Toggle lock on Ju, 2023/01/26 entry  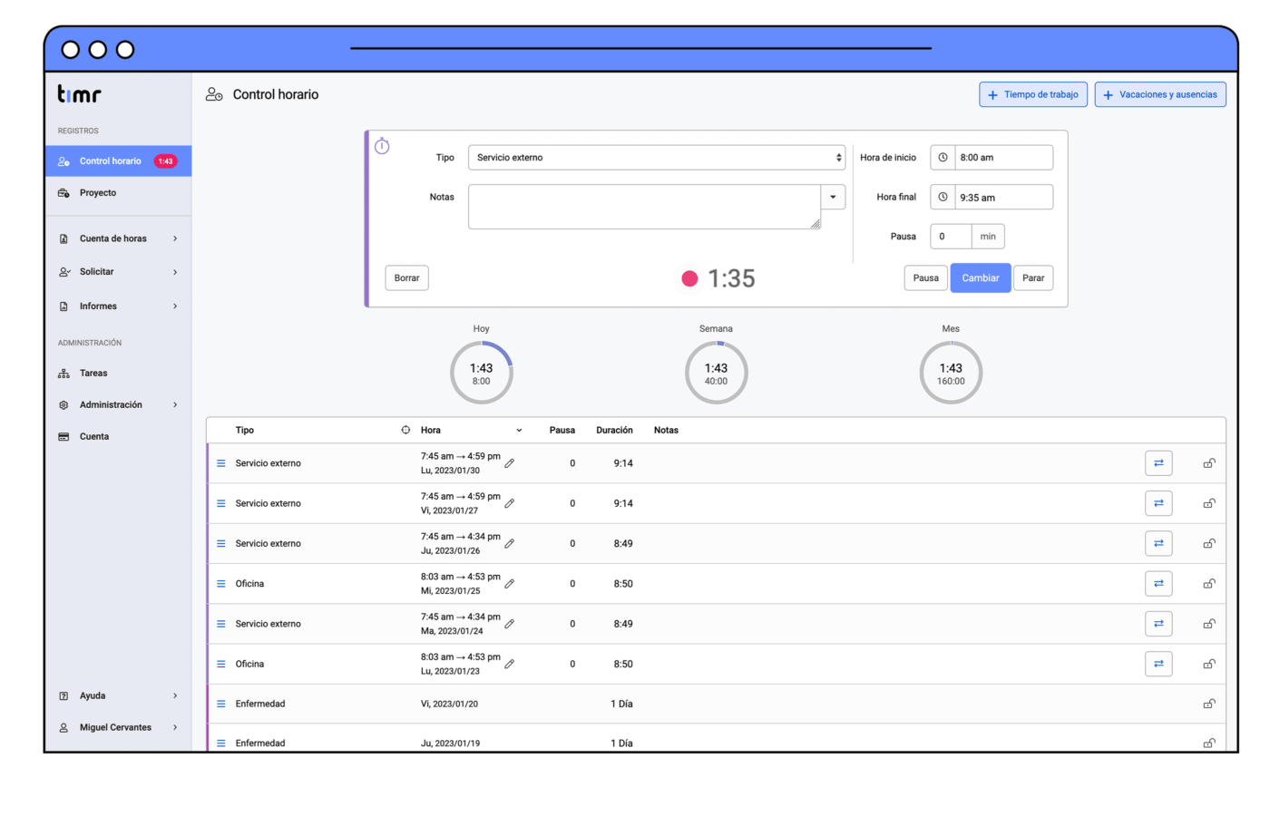pyautogui.click(x=1209, y=544)
